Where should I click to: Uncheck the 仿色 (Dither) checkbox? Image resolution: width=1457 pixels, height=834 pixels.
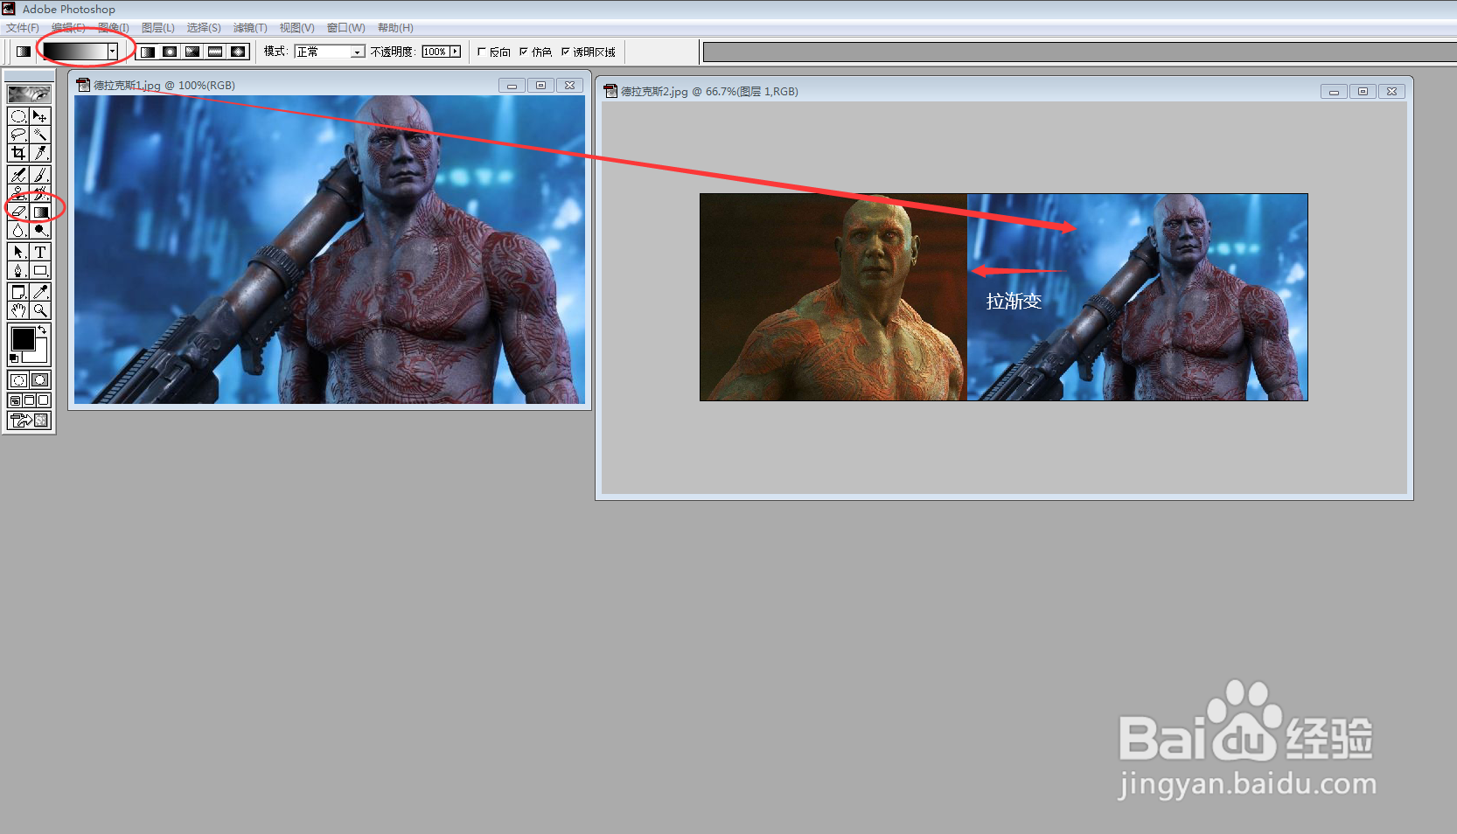coord(523,52)
